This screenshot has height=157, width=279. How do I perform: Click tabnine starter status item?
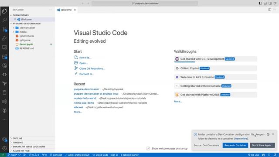pyautogui.click(x=129, y=155)
